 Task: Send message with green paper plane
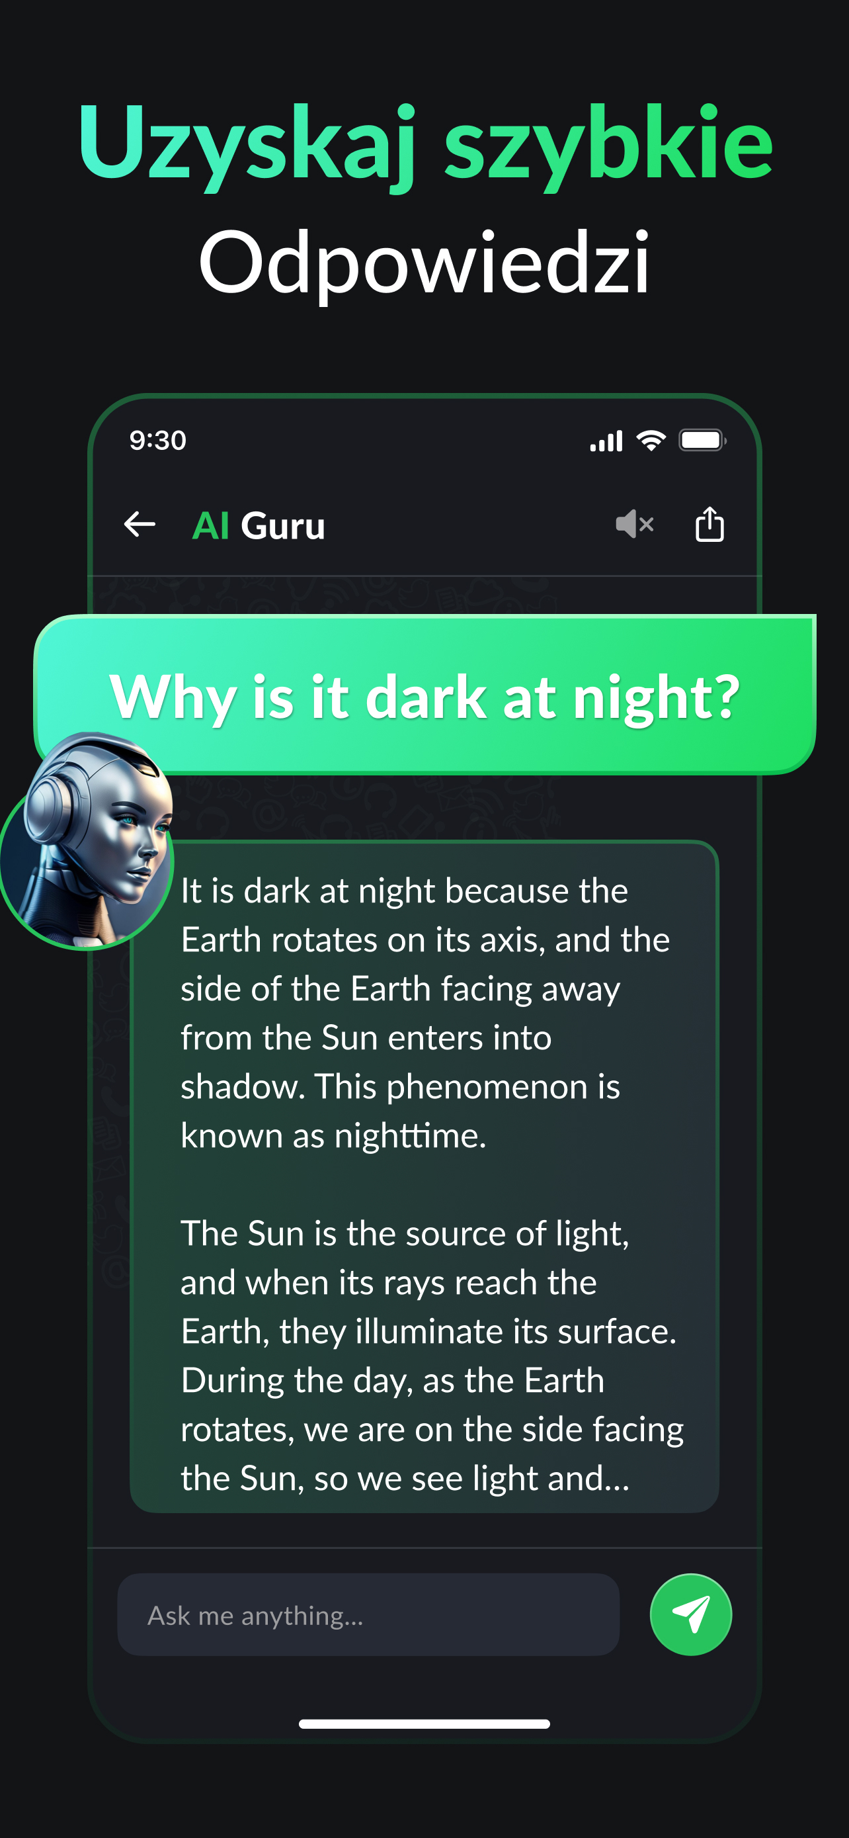(691, 1614)
